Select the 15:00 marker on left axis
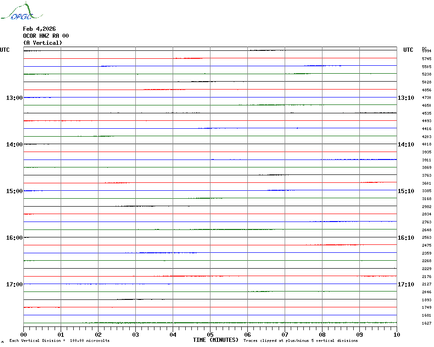Screen dimensions: 434x347 pyautogui.click(x=14, y=191)
